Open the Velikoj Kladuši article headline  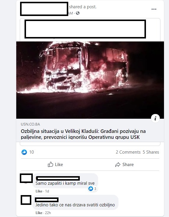[83, 134]
